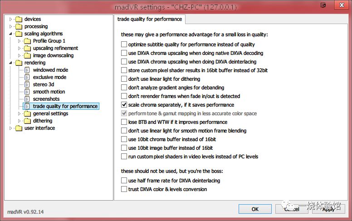Collapse the rendering tree node
Image resolution: width=352 pixels, height=221 pixels.
point(10,63)
